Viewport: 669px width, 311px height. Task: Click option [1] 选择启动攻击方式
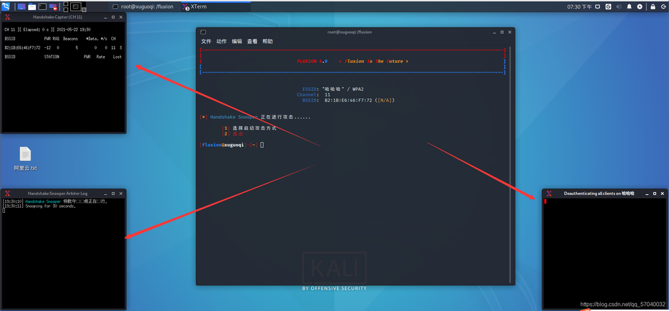coord(249,128)
